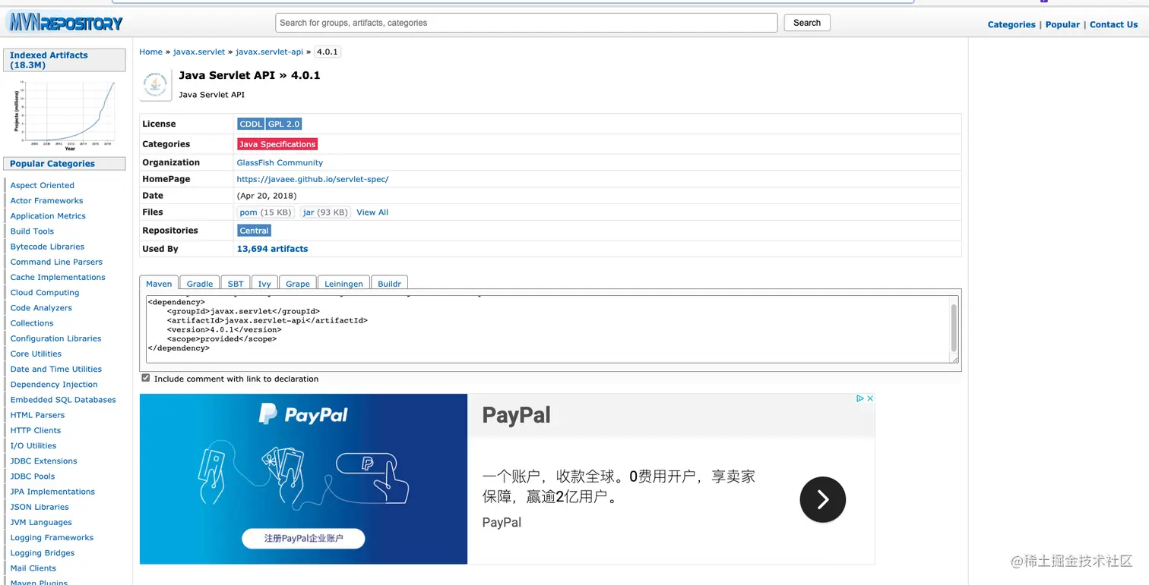Click the AdChoices triangle icon
This screenshot has width=1149, height=585.
pyautogui.click(x=860, y=398)
